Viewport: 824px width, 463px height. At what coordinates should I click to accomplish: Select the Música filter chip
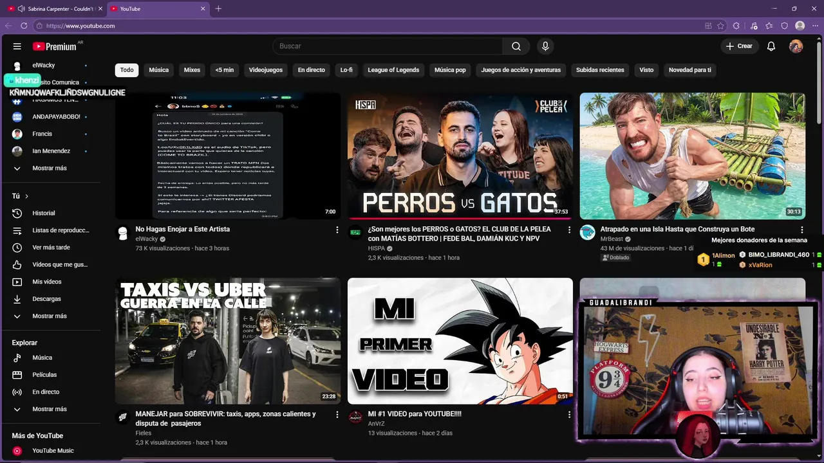pyautogui.click(x=159, y=70)
